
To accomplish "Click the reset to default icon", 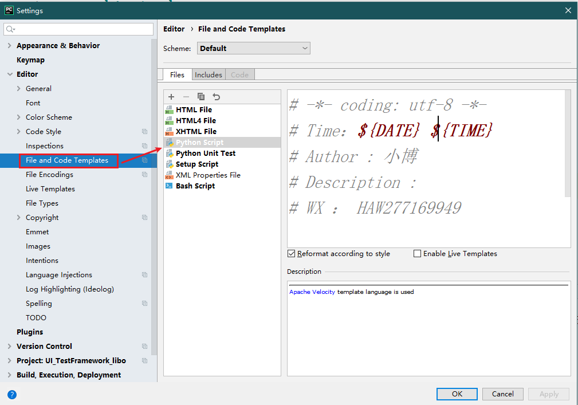I will point(216,97).
